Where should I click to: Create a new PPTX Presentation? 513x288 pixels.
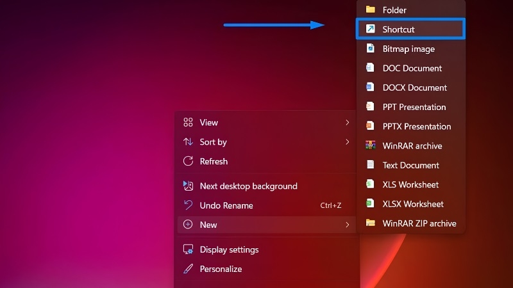410,126
